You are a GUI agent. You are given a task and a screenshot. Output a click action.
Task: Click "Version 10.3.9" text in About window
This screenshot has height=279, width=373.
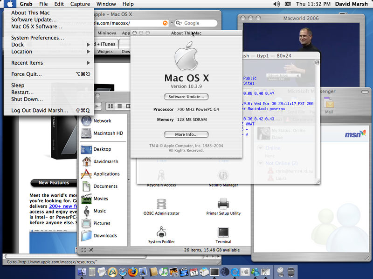point(186,86)
